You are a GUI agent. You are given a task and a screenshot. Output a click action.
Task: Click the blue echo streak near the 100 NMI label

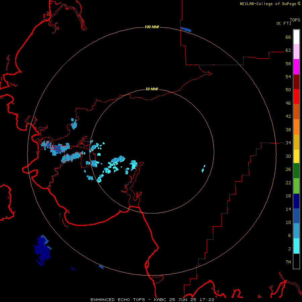pyautogui.click(x=186, y=30)
